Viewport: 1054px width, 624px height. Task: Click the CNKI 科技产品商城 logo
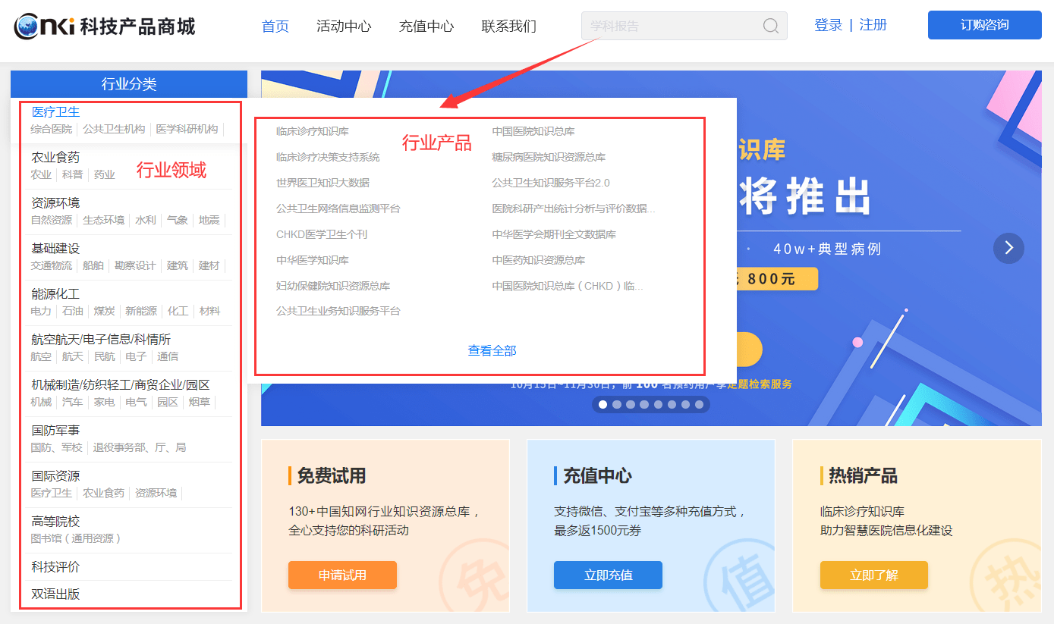click(105, 26)
